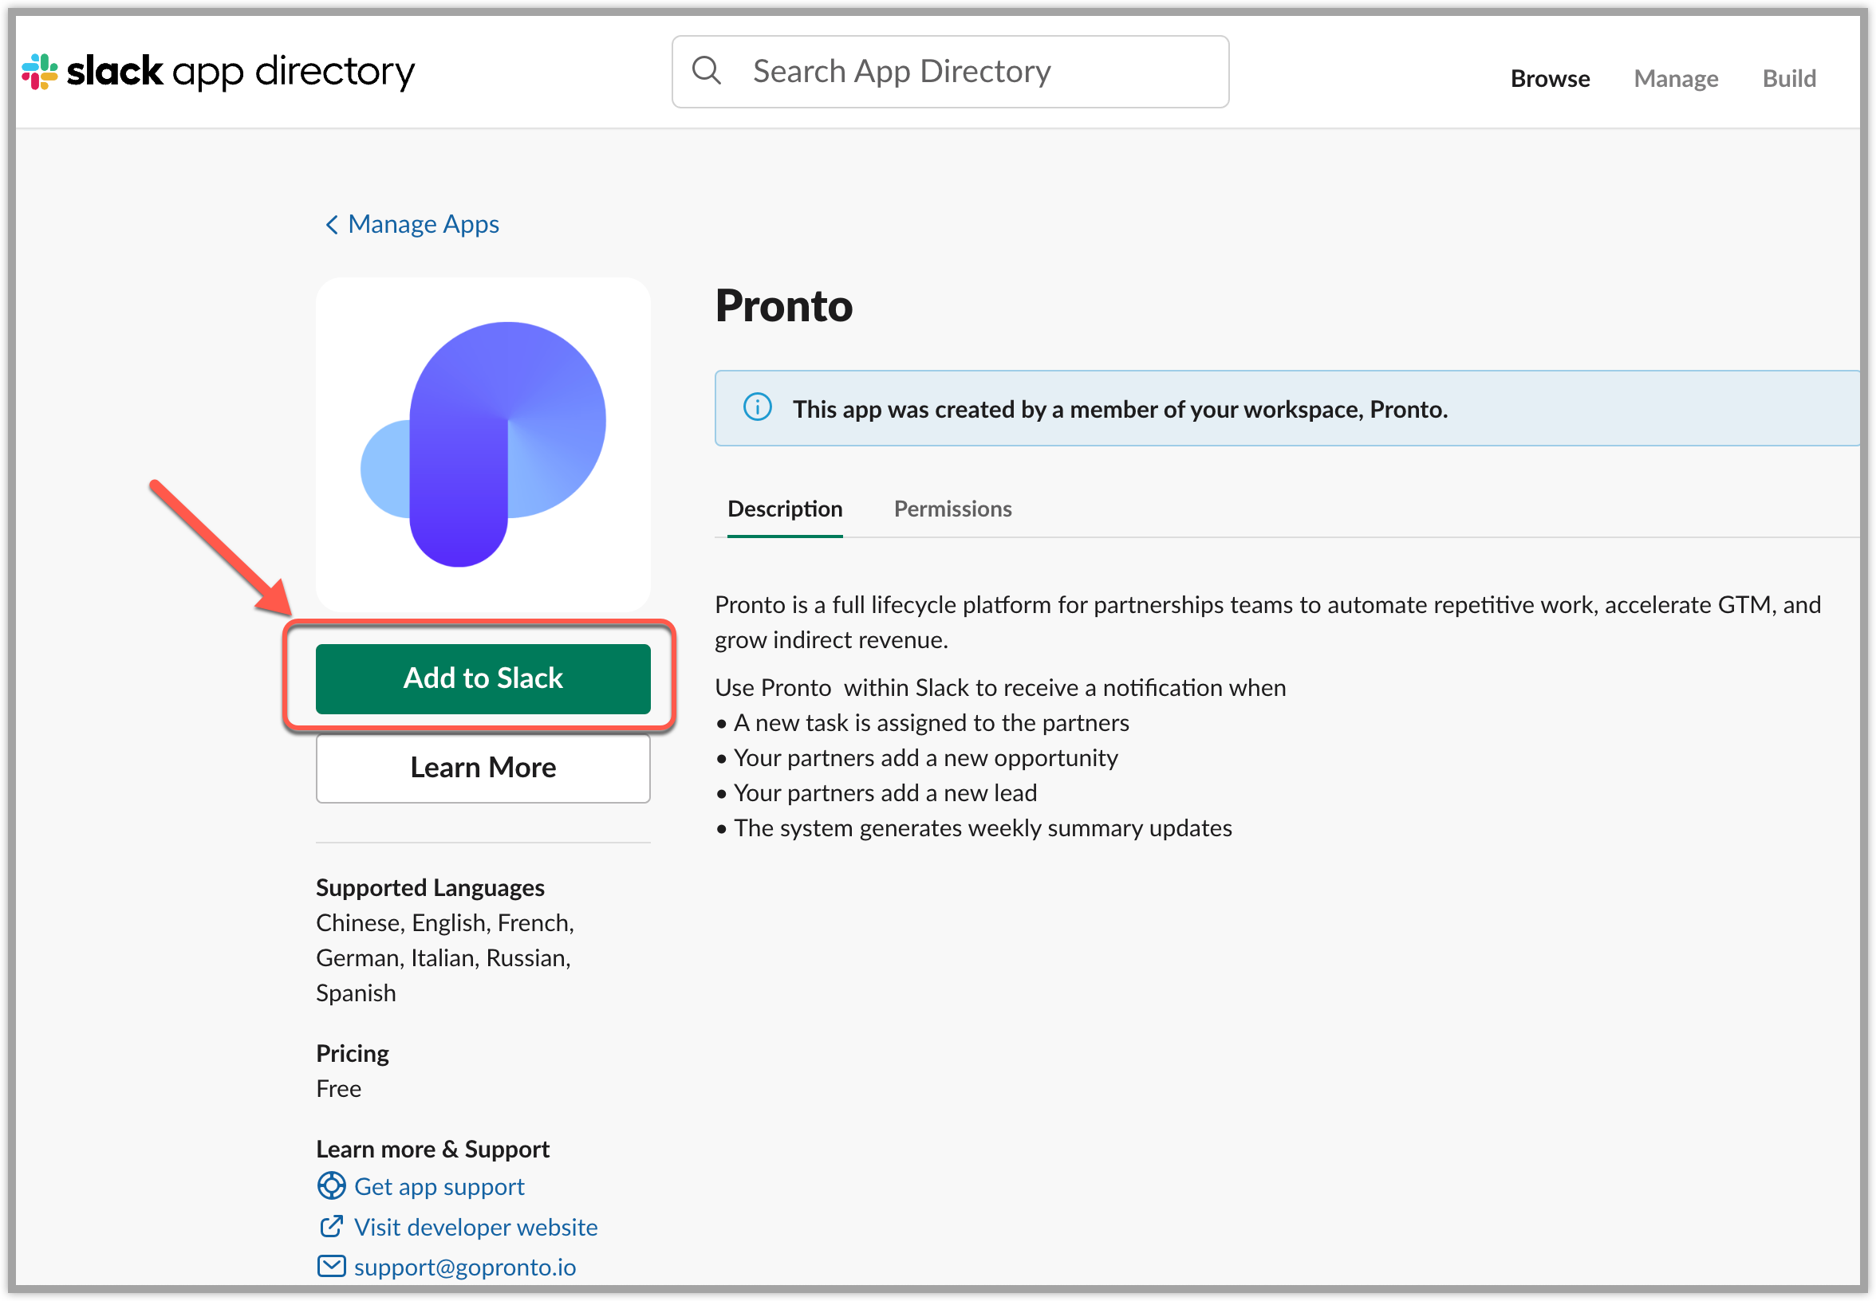Screen dimensions: 1876x1301
Task: Click the 'Chinese, English, French' languages list
Action: (444, 958)
